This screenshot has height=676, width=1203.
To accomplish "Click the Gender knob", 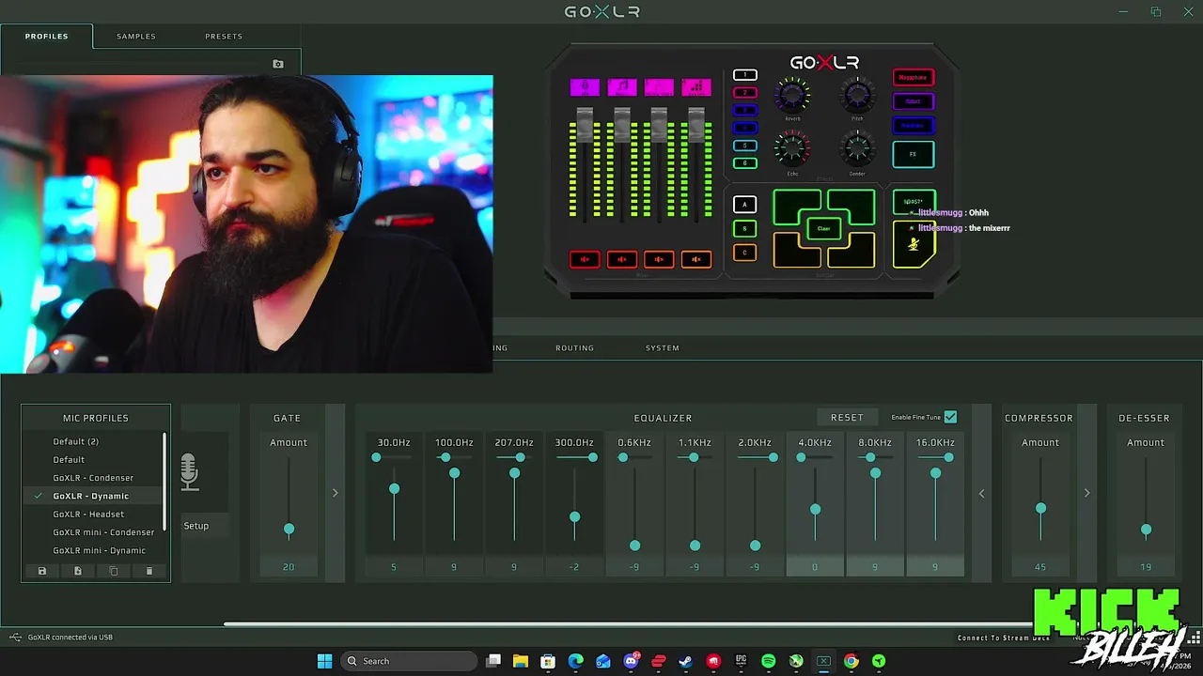I will click(857, 148).
